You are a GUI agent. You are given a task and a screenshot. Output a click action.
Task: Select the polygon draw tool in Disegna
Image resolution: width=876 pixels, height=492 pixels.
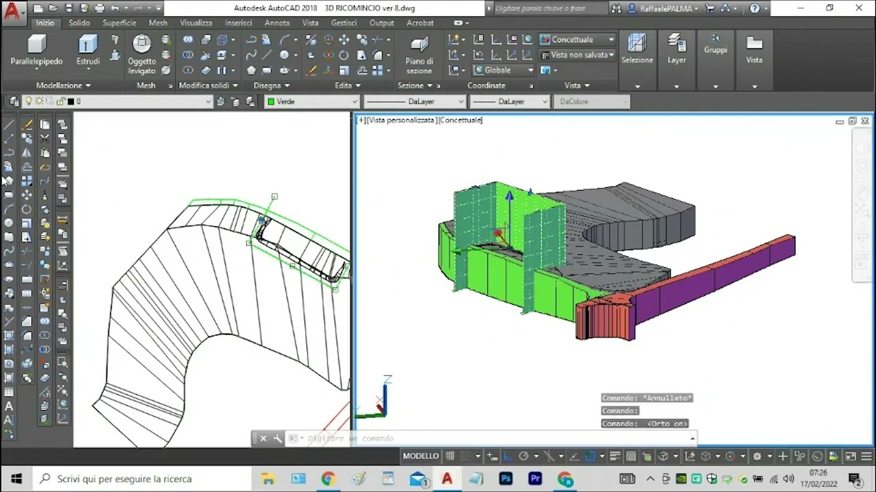point(251,70)
